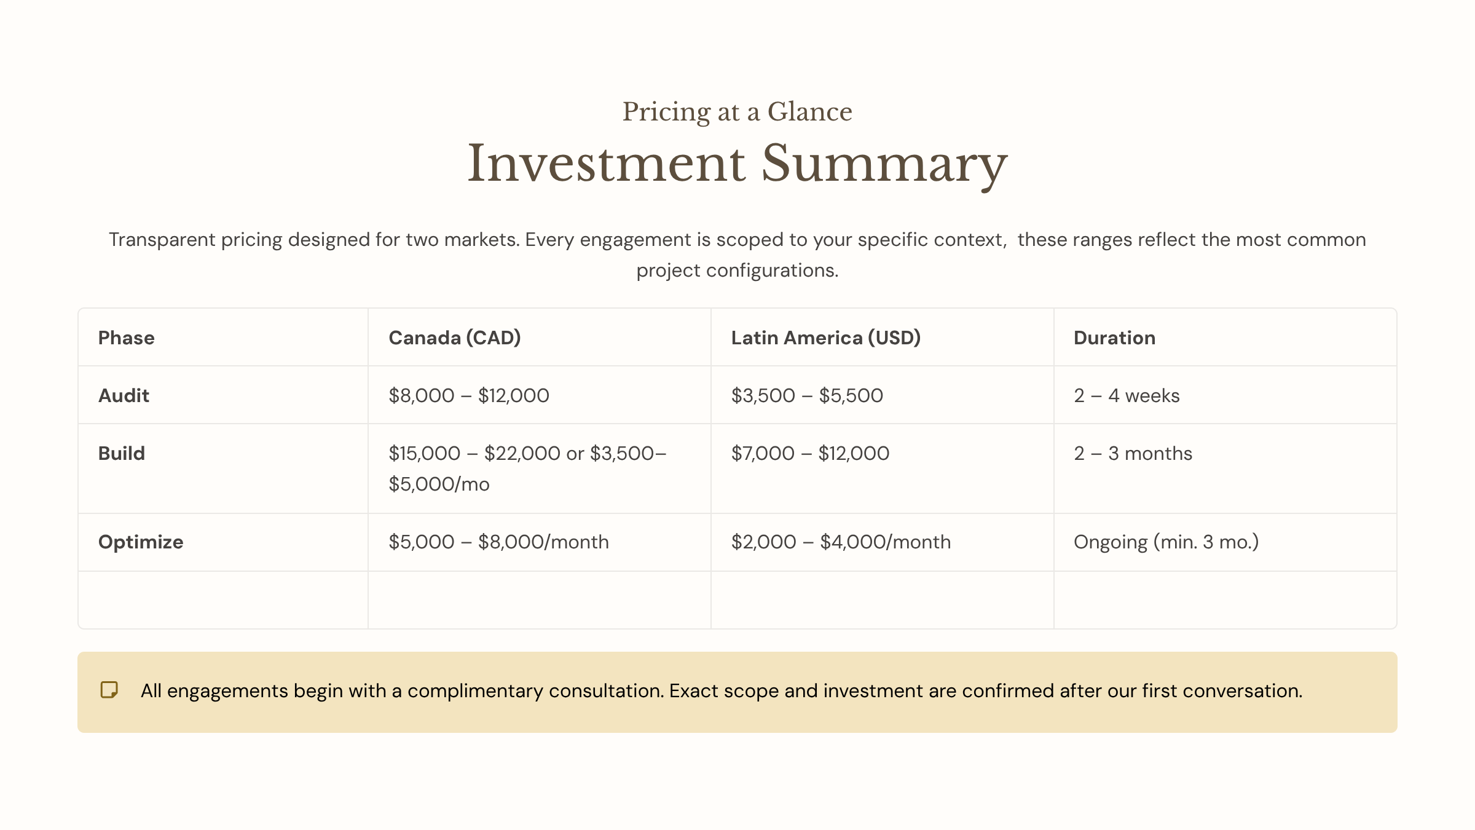Viewport: 1475px width, 830px height.
Task: Select the "$5,000 – $8,000/month" cell
Action: 498,542
